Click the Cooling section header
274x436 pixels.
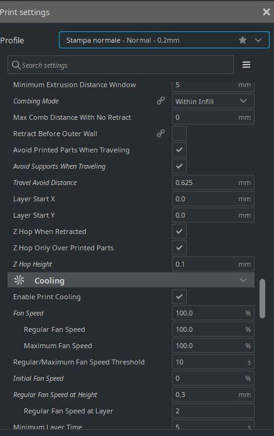click(131, 280)
